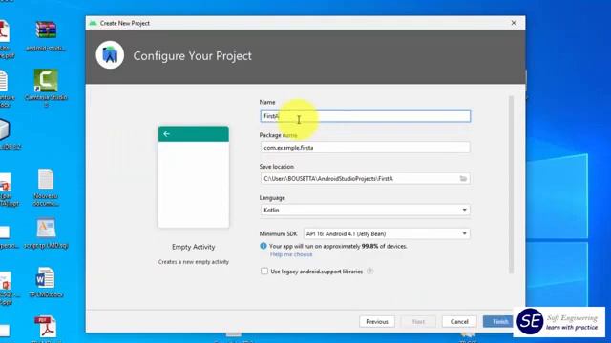Click the 'Creates a new empty activity' text

tap(193, 262)
